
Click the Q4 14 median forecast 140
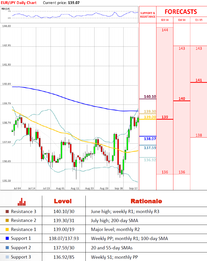click(182, 98)
